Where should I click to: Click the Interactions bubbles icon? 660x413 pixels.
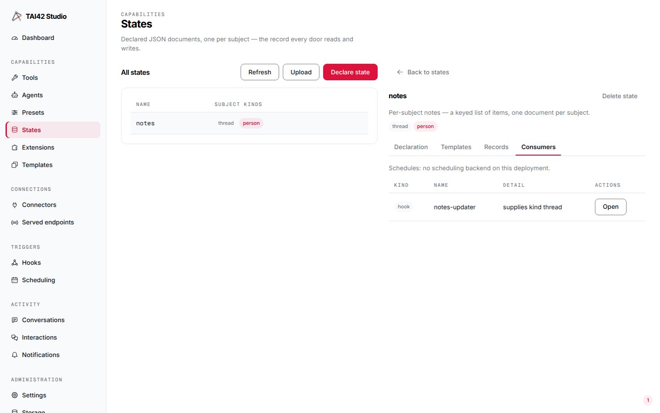pos(15,338)
